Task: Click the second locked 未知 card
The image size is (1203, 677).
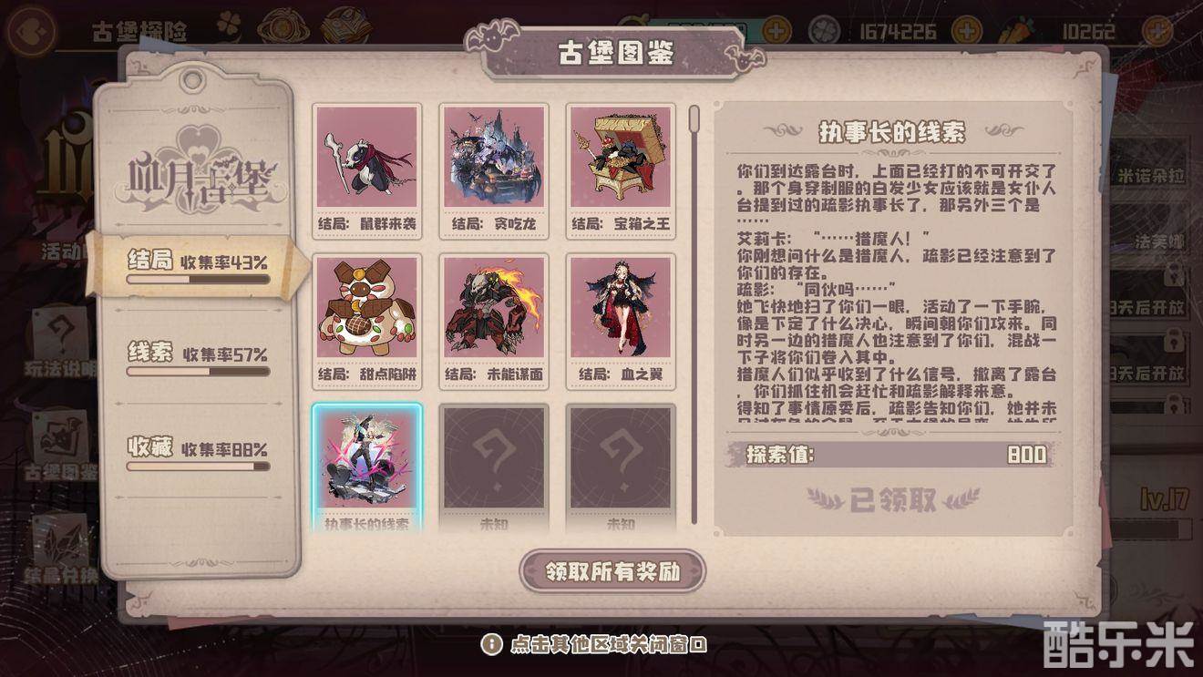Action: 621,468
